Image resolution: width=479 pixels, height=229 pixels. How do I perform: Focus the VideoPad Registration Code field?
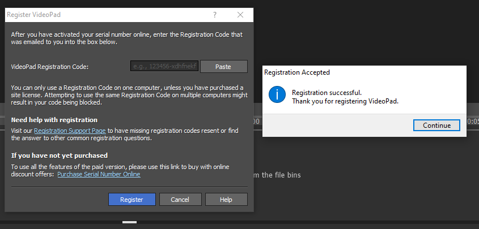[x=164, y=67]
